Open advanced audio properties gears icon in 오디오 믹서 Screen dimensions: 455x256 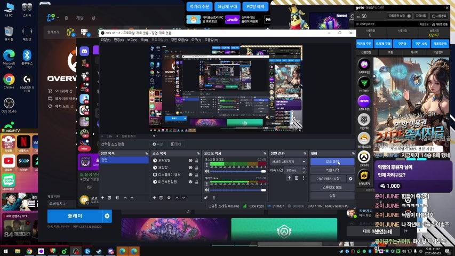pos(206,198)
